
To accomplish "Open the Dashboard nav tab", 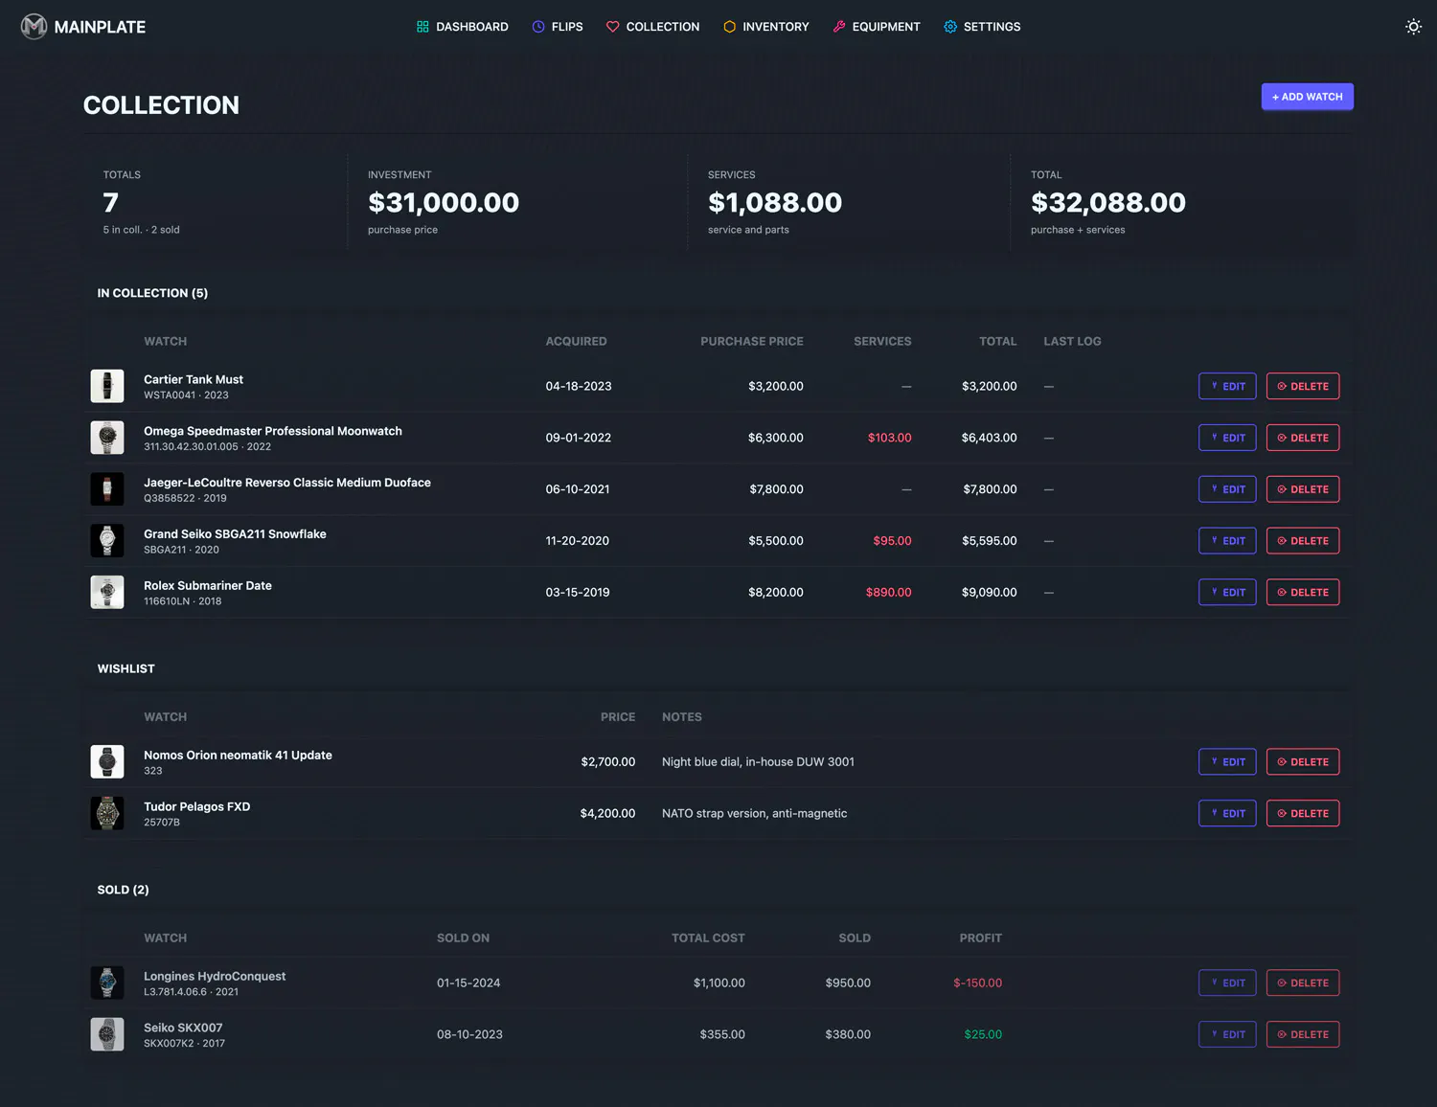I will point(462,27).
